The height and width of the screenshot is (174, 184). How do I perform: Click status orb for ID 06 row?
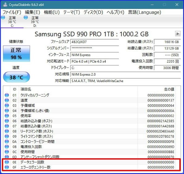pyautogui.click(x=7, y=121)
